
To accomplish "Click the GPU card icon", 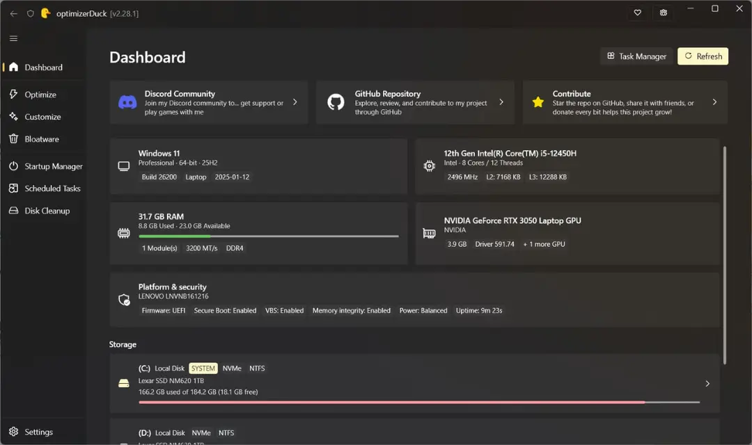I will (x=429, y=234).
